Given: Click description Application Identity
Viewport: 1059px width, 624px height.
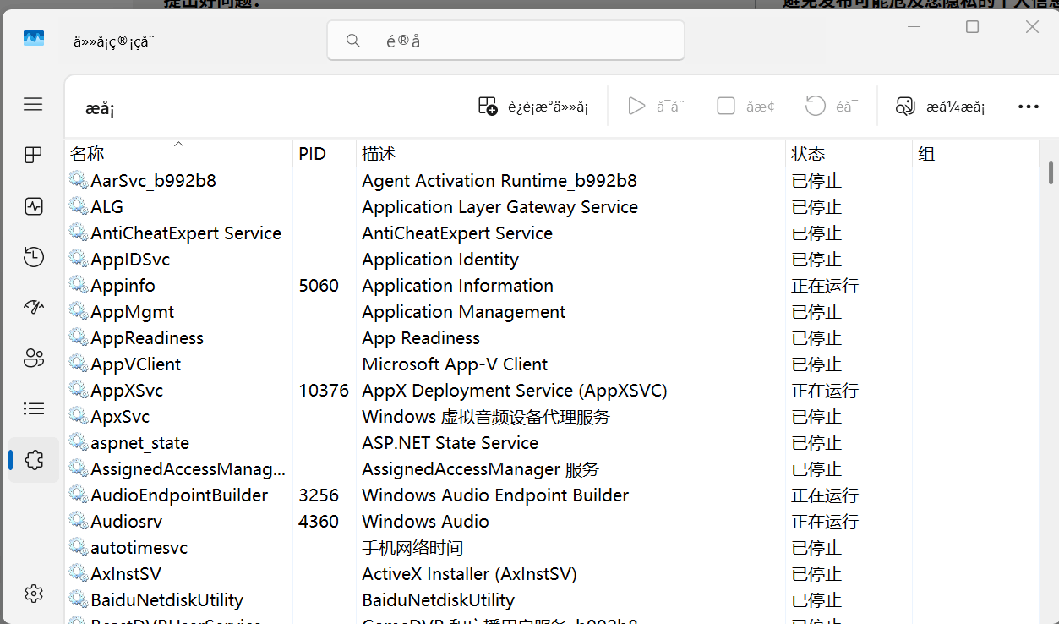Looking at the screenshot, I should click(440, 260).
